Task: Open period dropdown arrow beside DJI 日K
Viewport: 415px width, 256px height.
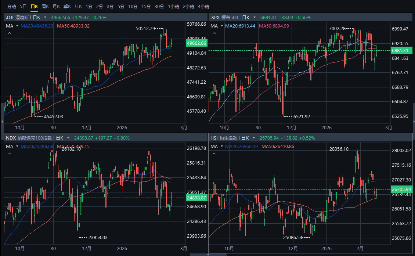Action: (45, 17)
